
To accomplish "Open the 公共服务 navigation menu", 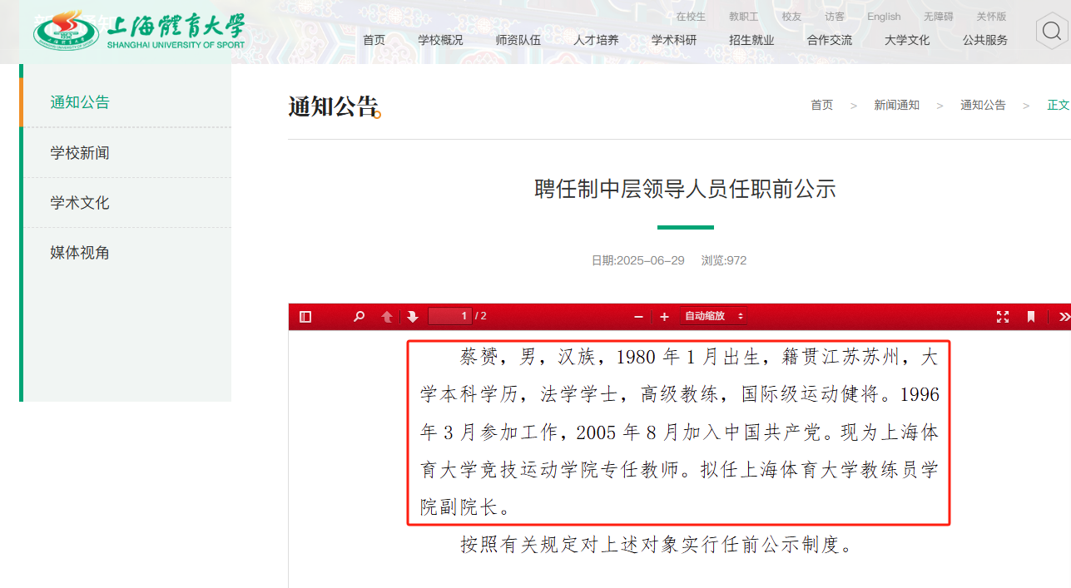I will [x=985, y=40].
